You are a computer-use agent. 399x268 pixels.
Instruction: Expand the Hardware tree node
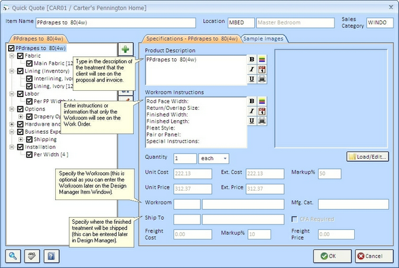(x=12, y=124)
